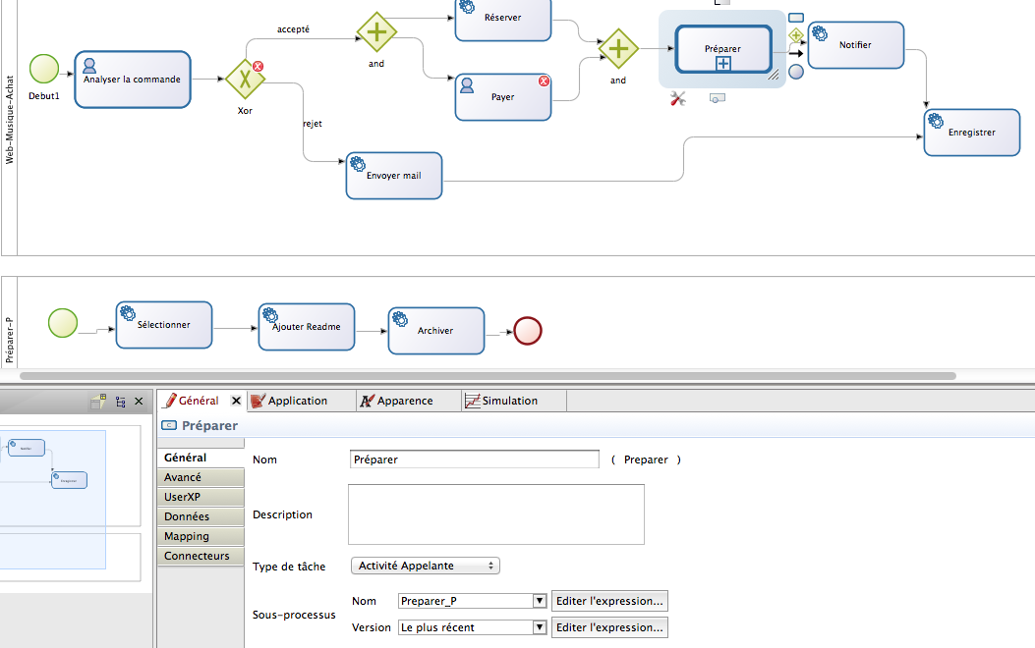The height and width of the screenshot is (648, 1035).
Task: Click the add-event circle icon beside Préparer
Action: click(796, 71)
